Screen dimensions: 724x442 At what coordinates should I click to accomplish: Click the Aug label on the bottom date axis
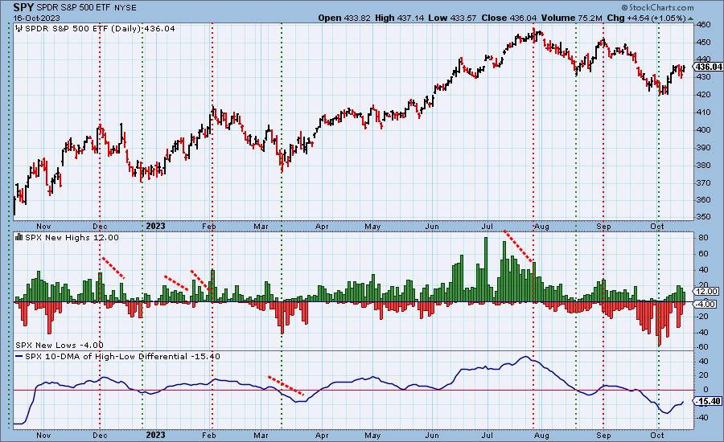pos(541,435)
